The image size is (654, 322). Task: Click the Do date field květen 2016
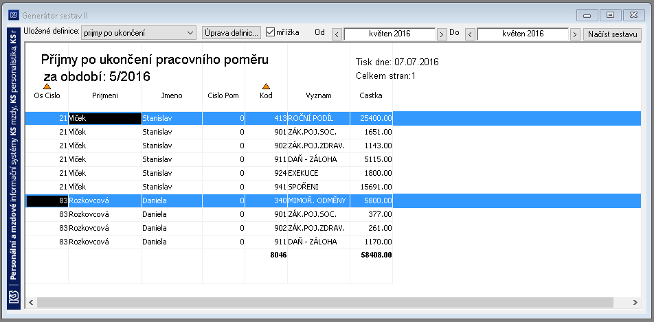pos(523,34)
